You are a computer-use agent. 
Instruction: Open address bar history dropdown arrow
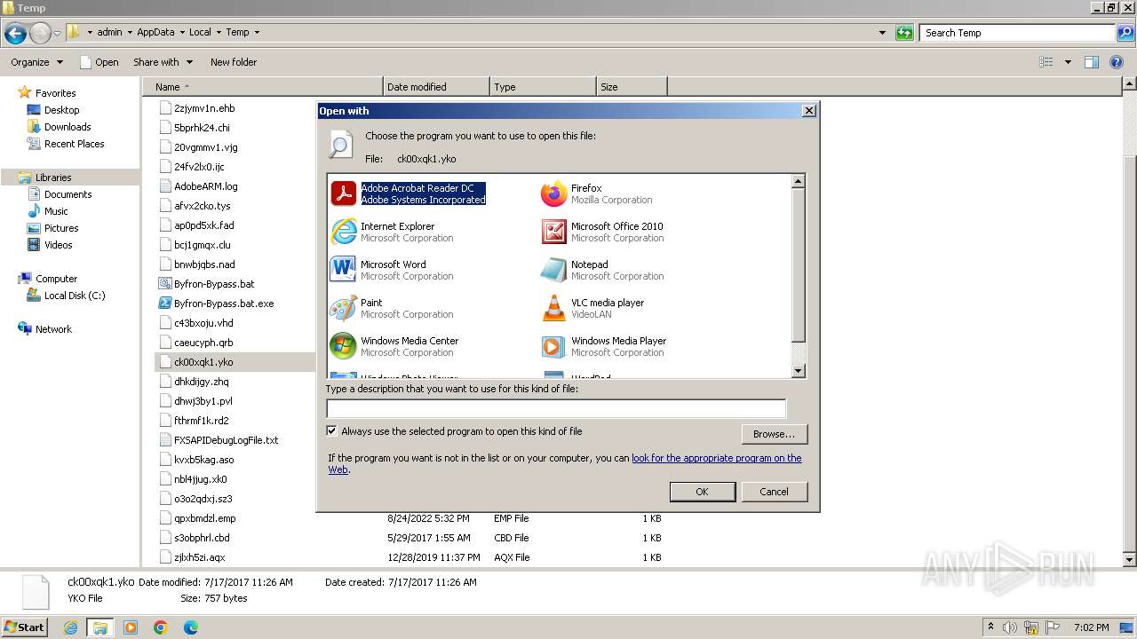tap(882, 33)
